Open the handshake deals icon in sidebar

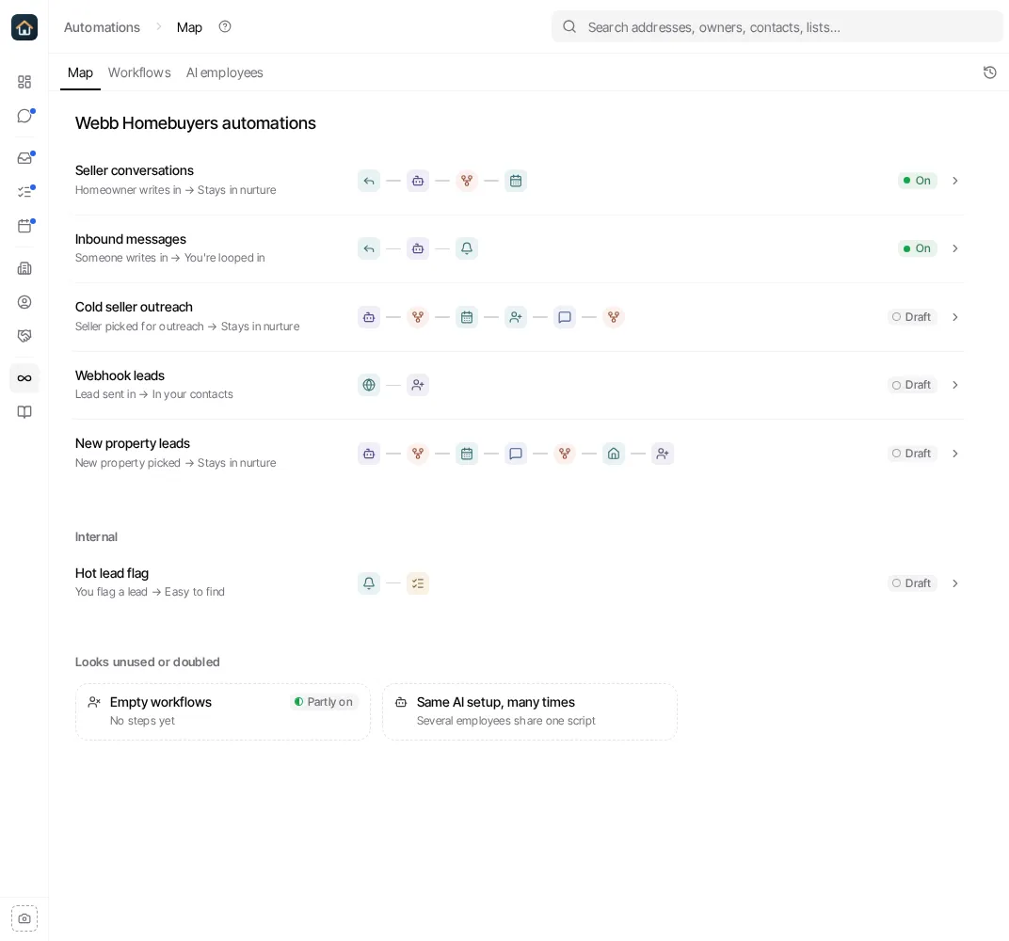click(x=24, y=336)
